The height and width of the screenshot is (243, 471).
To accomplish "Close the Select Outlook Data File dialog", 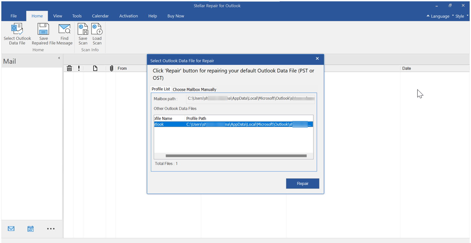I will [317, 59].
